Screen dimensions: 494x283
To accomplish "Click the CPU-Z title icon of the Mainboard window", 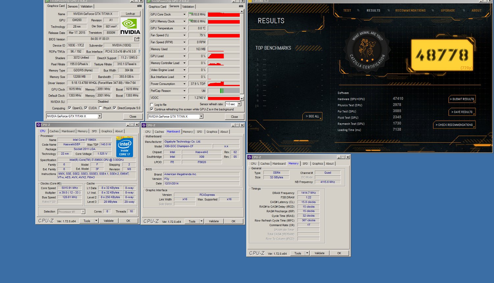I will (144, 125).
